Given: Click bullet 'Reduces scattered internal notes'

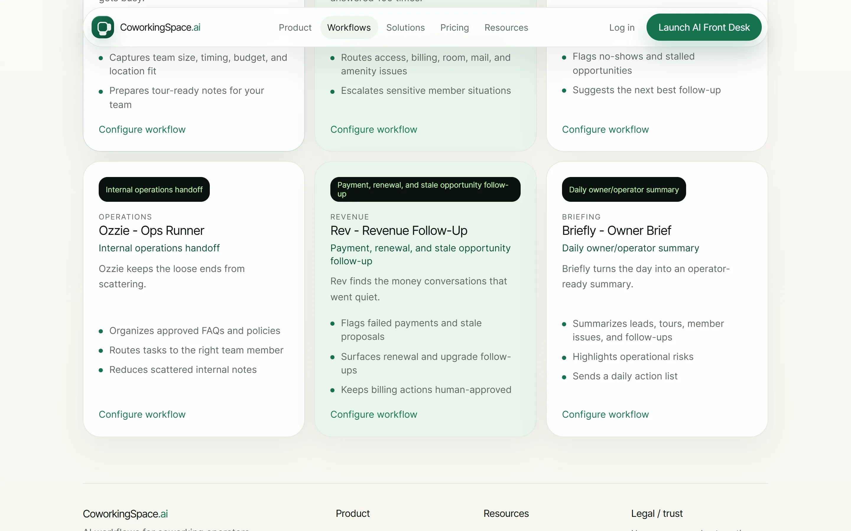Looking at the screenshot, I should click(x=183, y=370).
